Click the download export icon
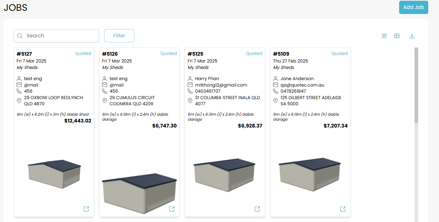The height and width of the screenshot is (222, 439). [x=412, y=36]
